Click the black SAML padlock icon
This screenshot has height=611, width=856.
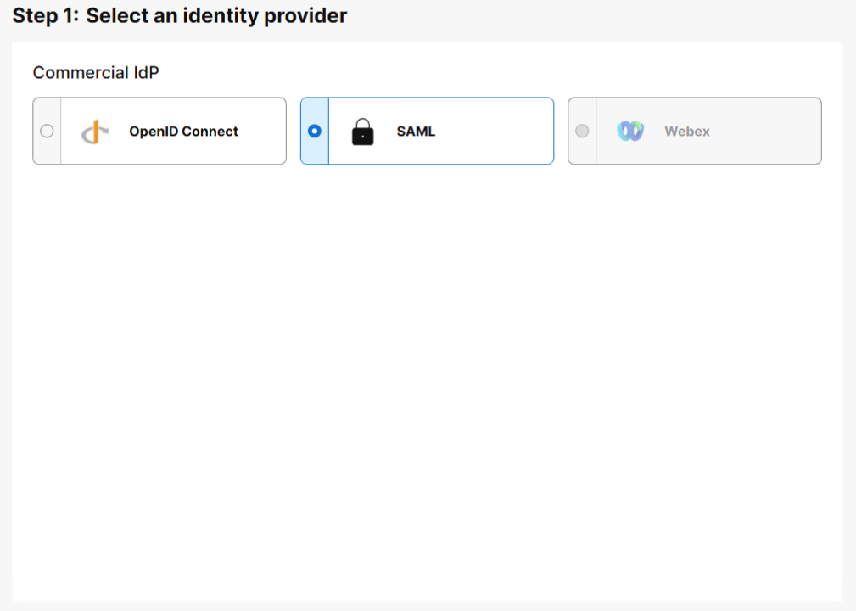point(362,132)
